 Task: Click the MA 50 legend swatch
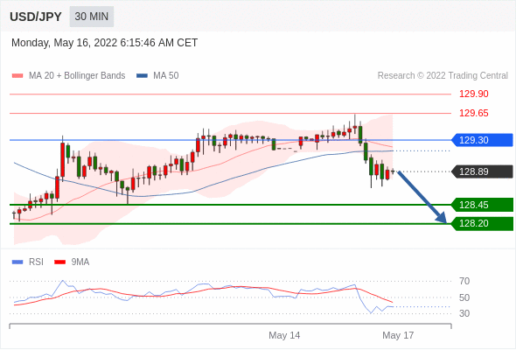142,76
